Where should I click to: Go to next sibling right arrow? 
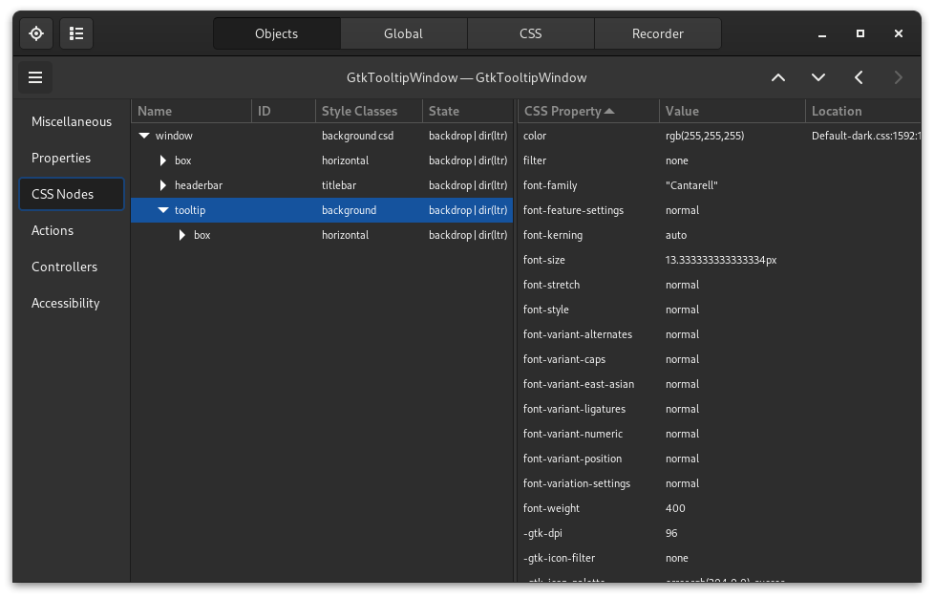point(899,77)
